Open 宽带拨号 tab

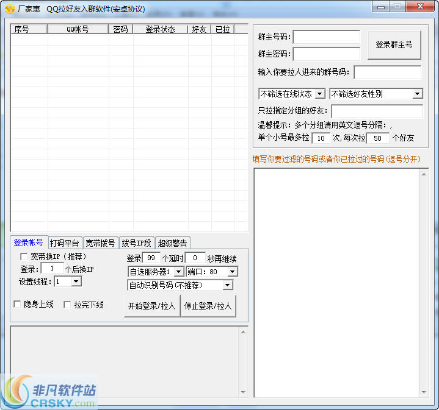[x=100, y=243]
